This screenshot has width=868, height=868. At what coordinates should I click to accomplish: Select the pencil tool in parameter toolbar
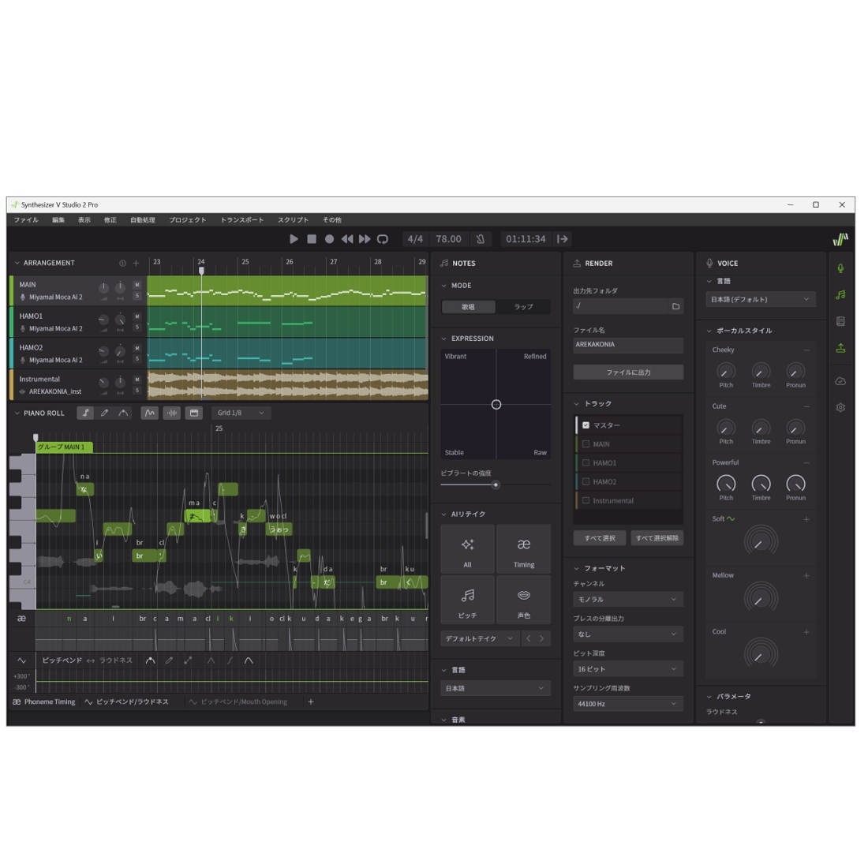pos(170,660)
